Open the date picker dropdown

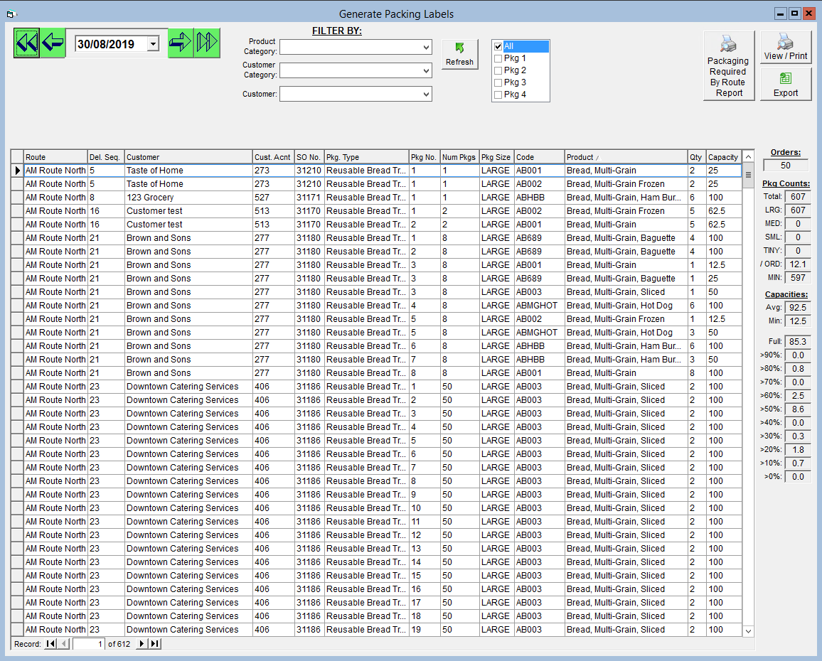click(153, 44)
